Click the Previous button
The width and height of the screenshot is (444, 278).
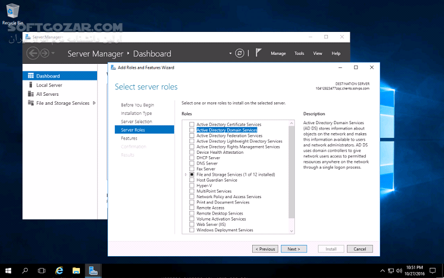click(265, 249)
